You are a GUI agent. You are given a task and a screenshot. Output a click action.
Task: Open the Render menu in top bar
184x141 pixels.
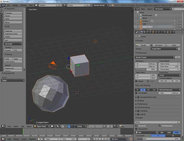point(15,5)
